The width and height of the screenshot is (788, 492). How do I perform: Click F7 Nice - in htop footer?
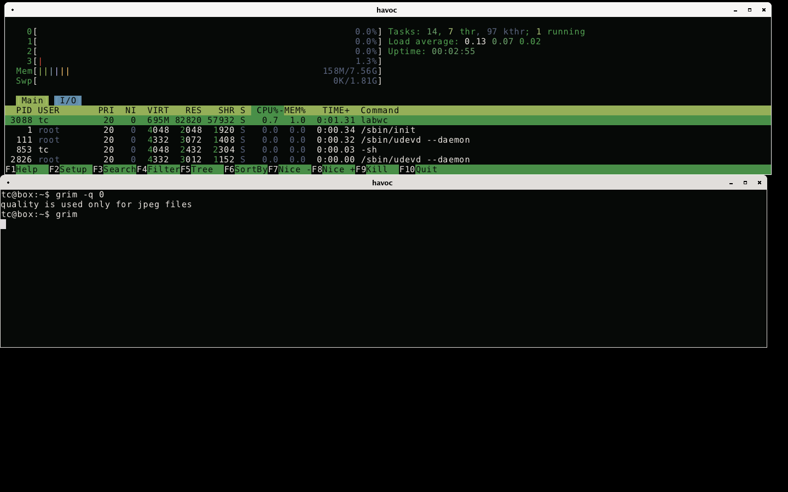[x=289, y=169]
